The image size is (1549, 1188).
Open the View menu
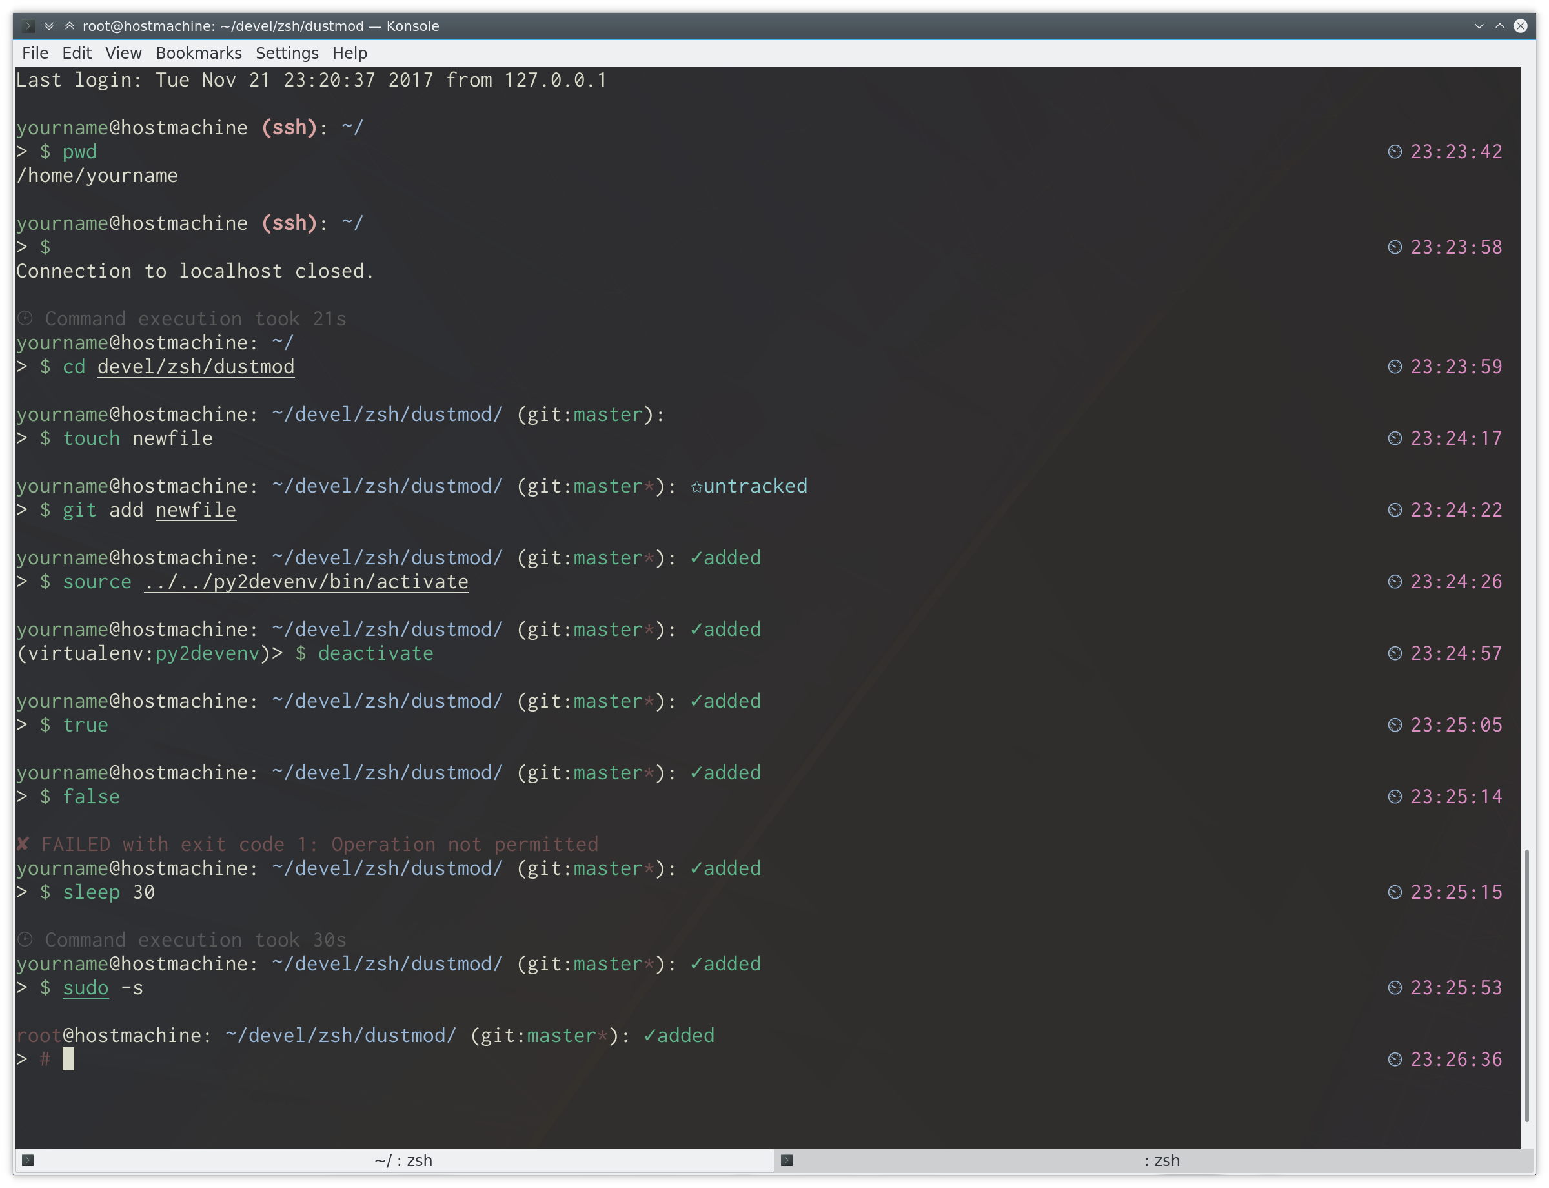123,53
